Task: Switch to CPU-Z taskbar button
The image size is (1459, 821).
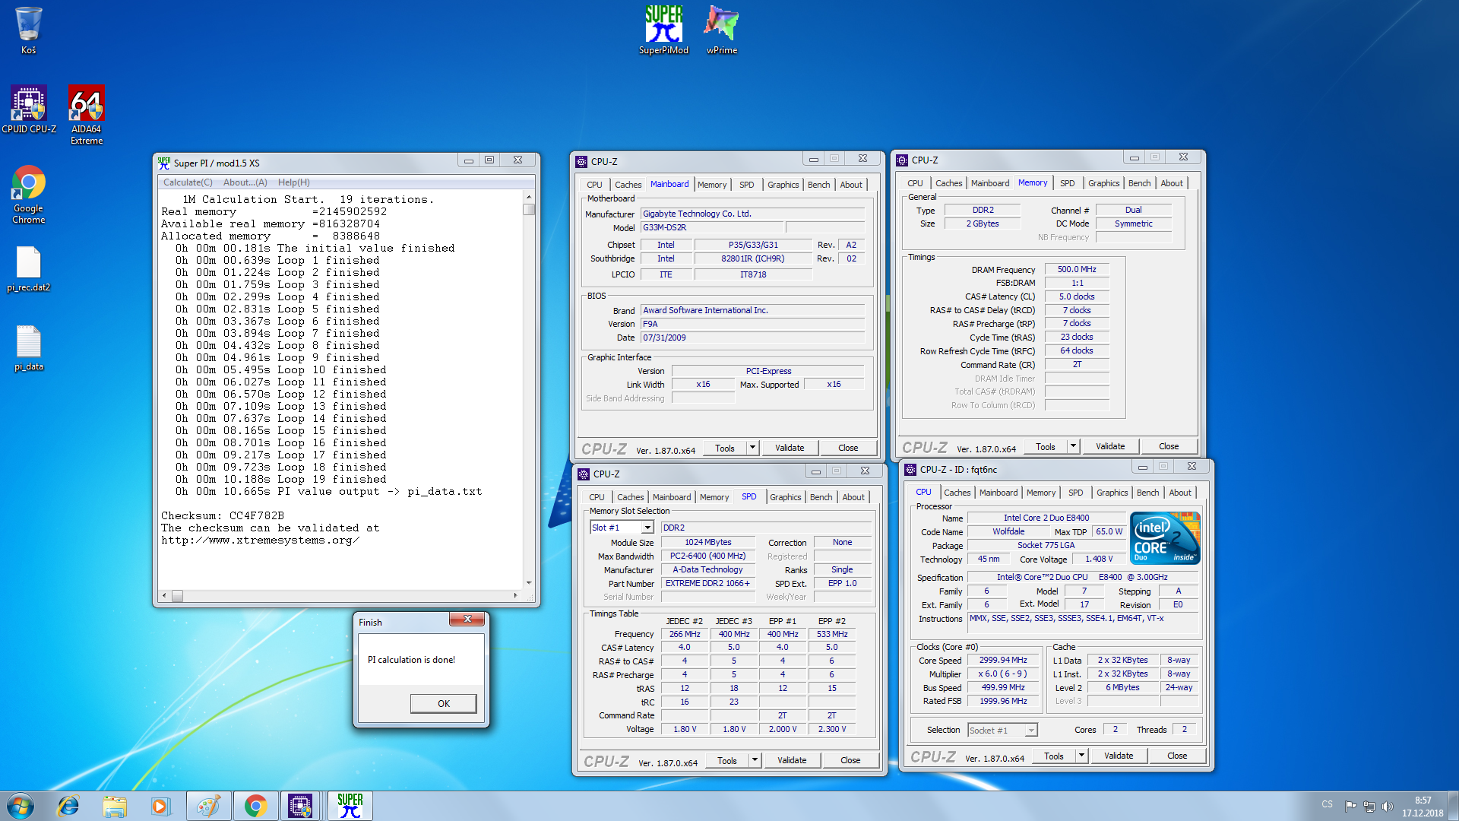Action: click(x=300, y=806)
